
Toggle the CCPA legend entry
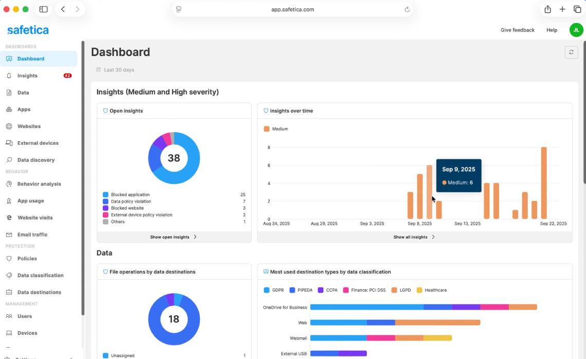[328, 290]
